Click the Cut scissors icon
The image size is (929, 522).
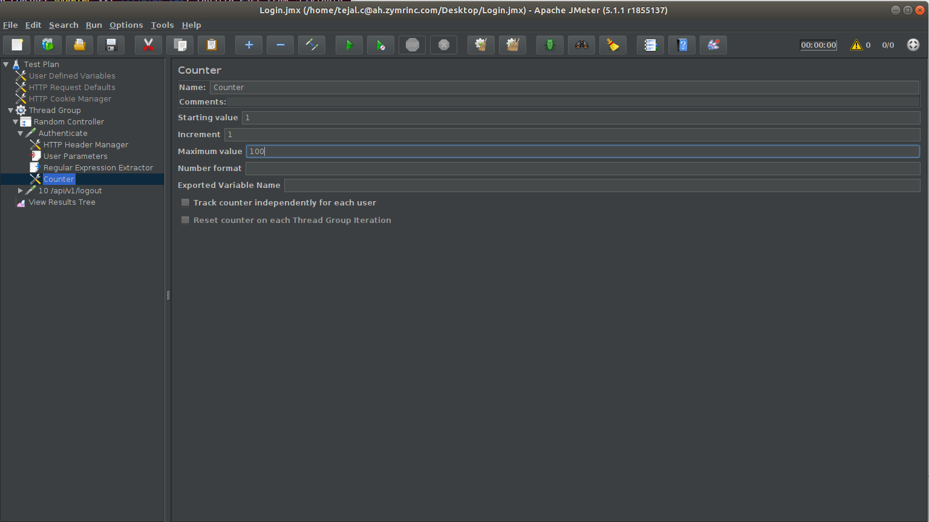coord(148,45)
